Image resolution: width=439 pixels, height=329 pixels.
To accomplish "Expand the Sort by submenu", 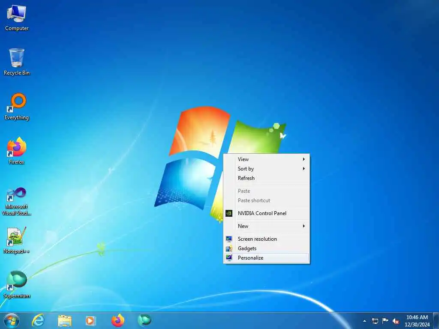I will [x=267, y=169].
